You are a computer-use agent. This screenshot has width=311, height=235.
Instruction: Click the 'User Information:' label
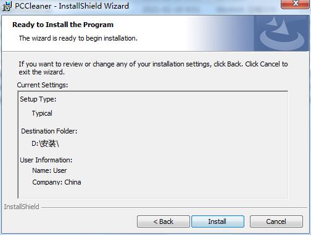tap(46, 160)
